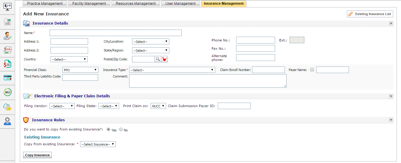Click the credit card payment sidebar icon
This screenshot has height=163, width=401.
7,78
